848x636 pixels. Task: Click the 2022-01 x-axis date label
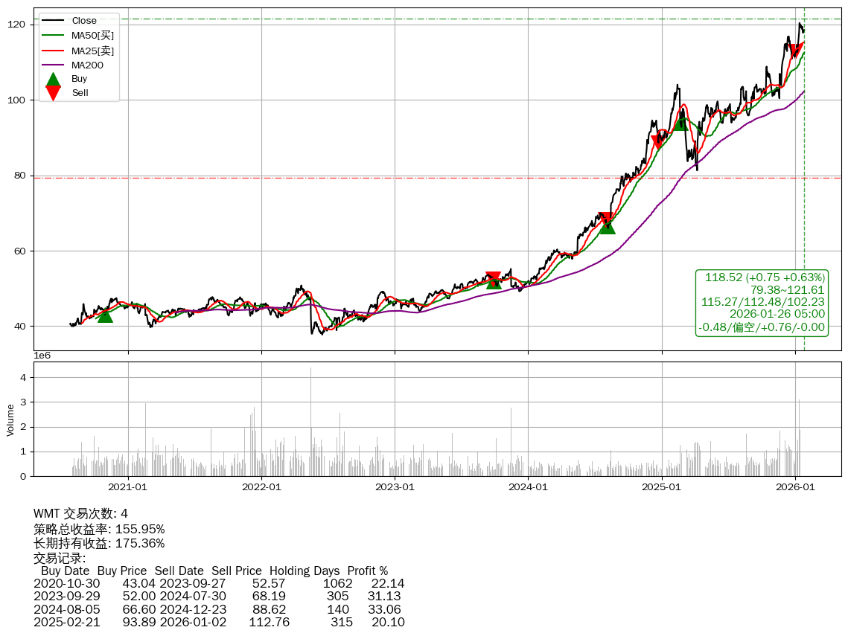coord(261,487)
